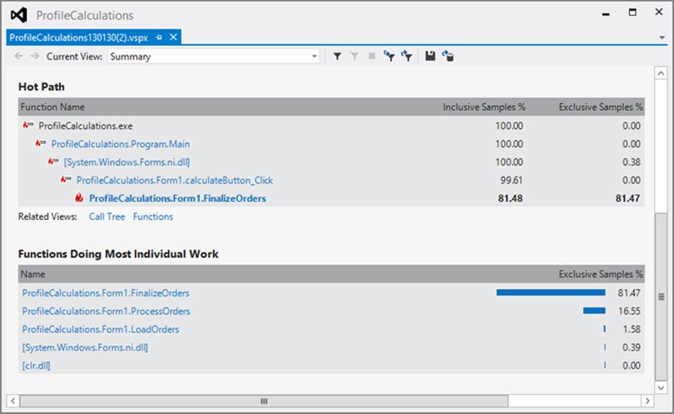This screenshot has width=674, height=414.
Task: Click hot path arrow icon beside ProfileCalculations.exe
Action: point(28,125)
